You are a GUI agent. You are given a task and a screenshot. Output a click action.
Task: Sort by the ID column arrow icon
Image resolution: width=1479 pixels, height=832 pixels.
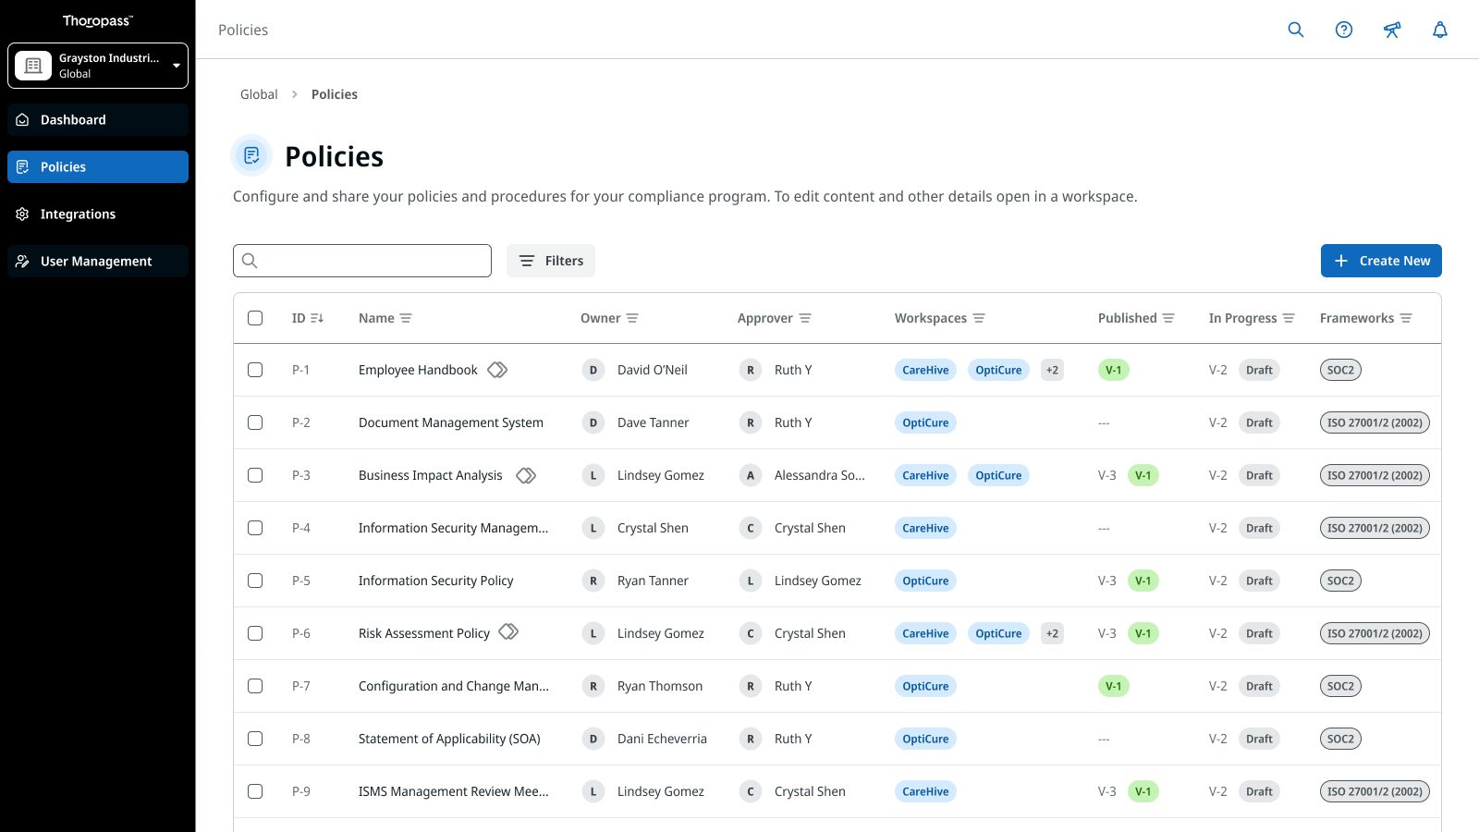tap(317, 318)
